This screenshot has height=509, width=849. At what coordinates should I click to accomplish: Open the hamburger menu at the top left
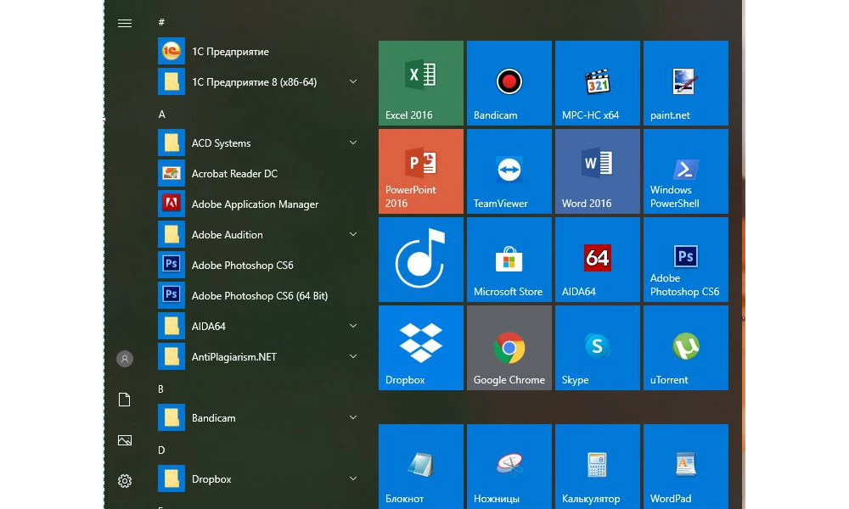click(125, 23)
